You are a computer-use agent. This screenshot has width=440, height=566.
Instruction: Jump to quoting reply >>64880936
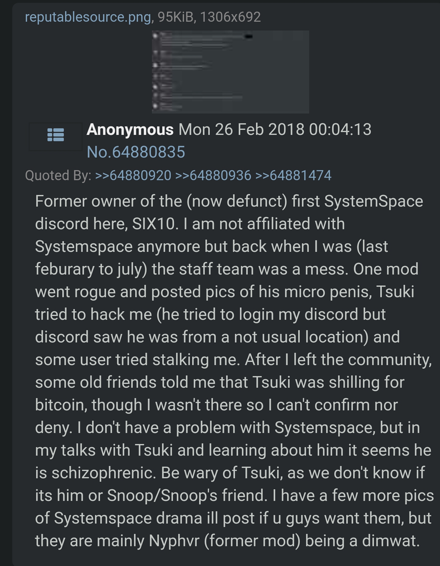click(x=213, y=175)
